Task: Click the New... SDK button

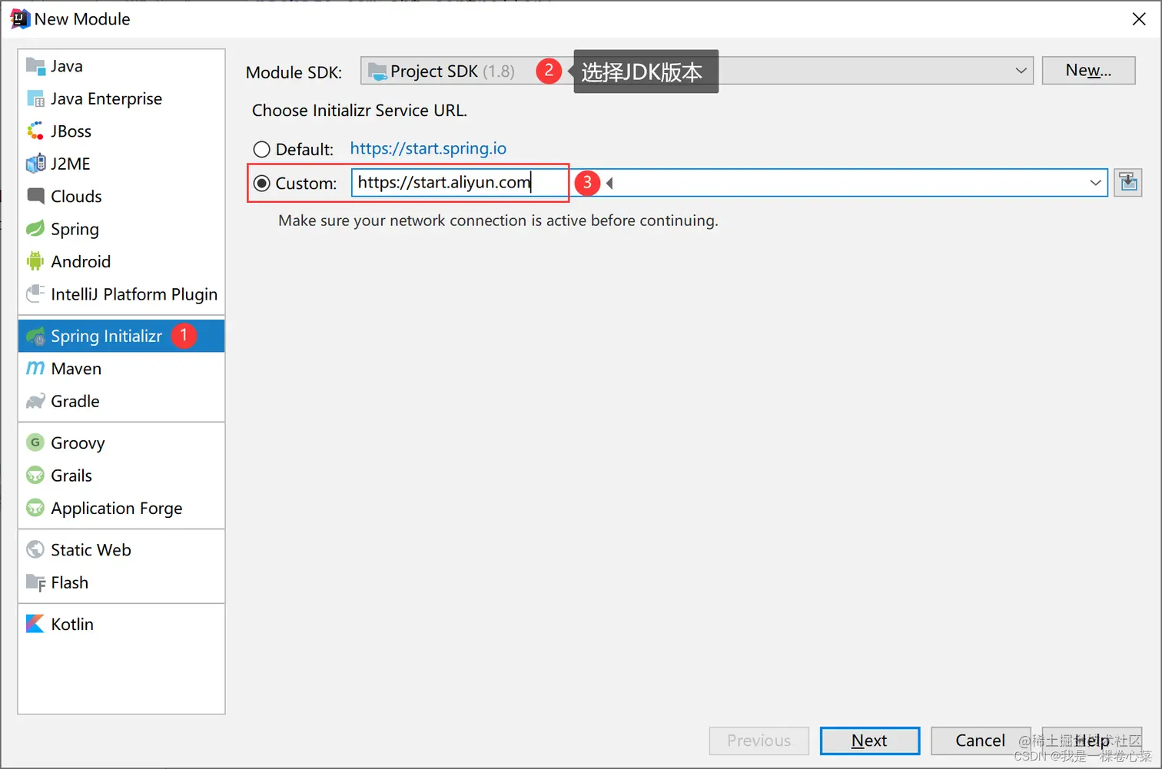Action: (x=1088, y=71)
